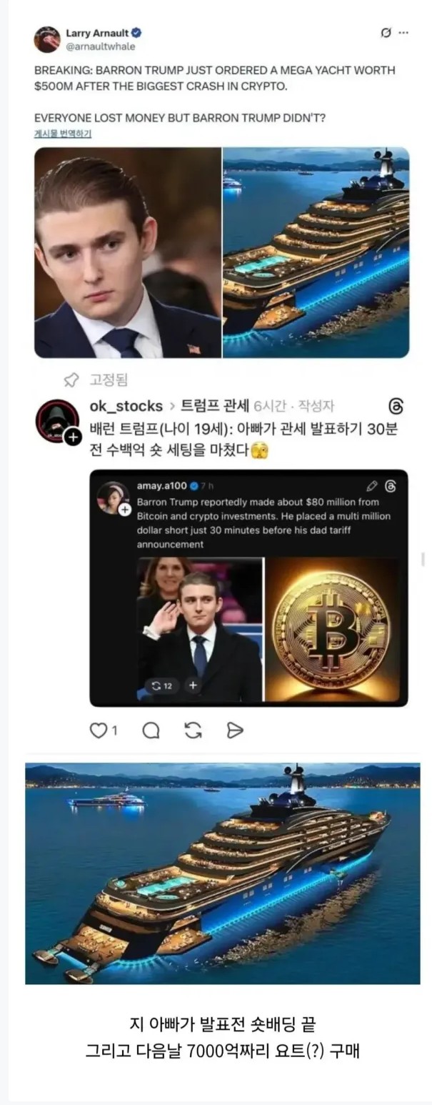Image resolution: width=432 pixels, height=1105 pixels.
Task: Open the Barron Trump portrait photo
Action: [x=128, y=252]
